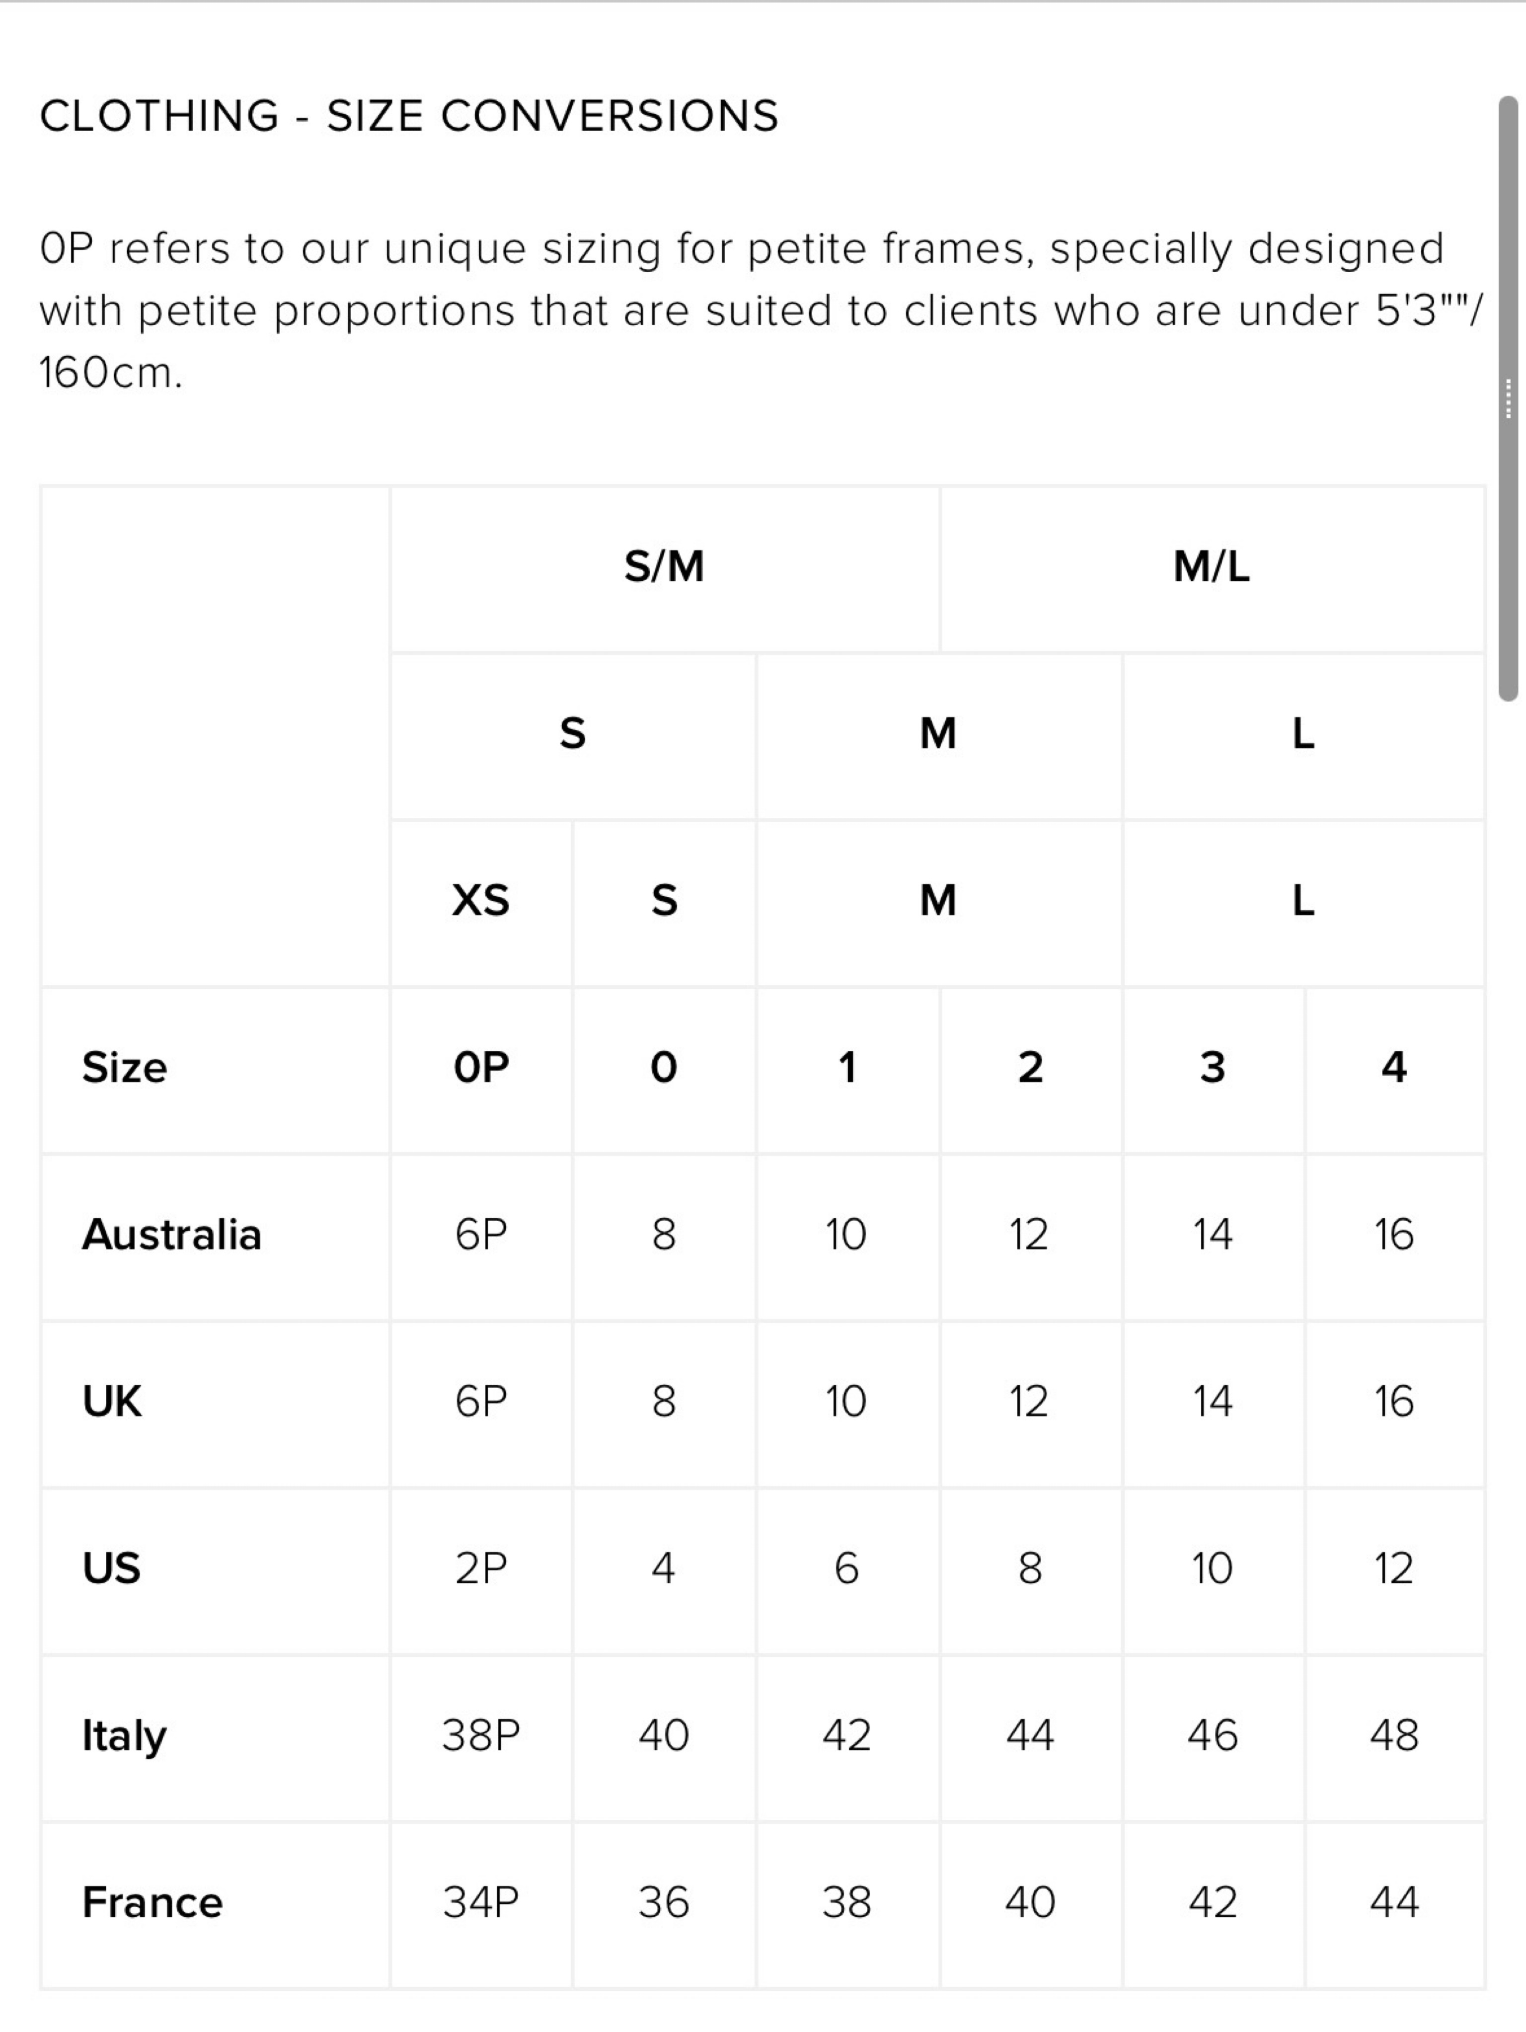Click the Italy 38P cell
Viewport: 1526px width, 2032px height.
point(480,1736)
